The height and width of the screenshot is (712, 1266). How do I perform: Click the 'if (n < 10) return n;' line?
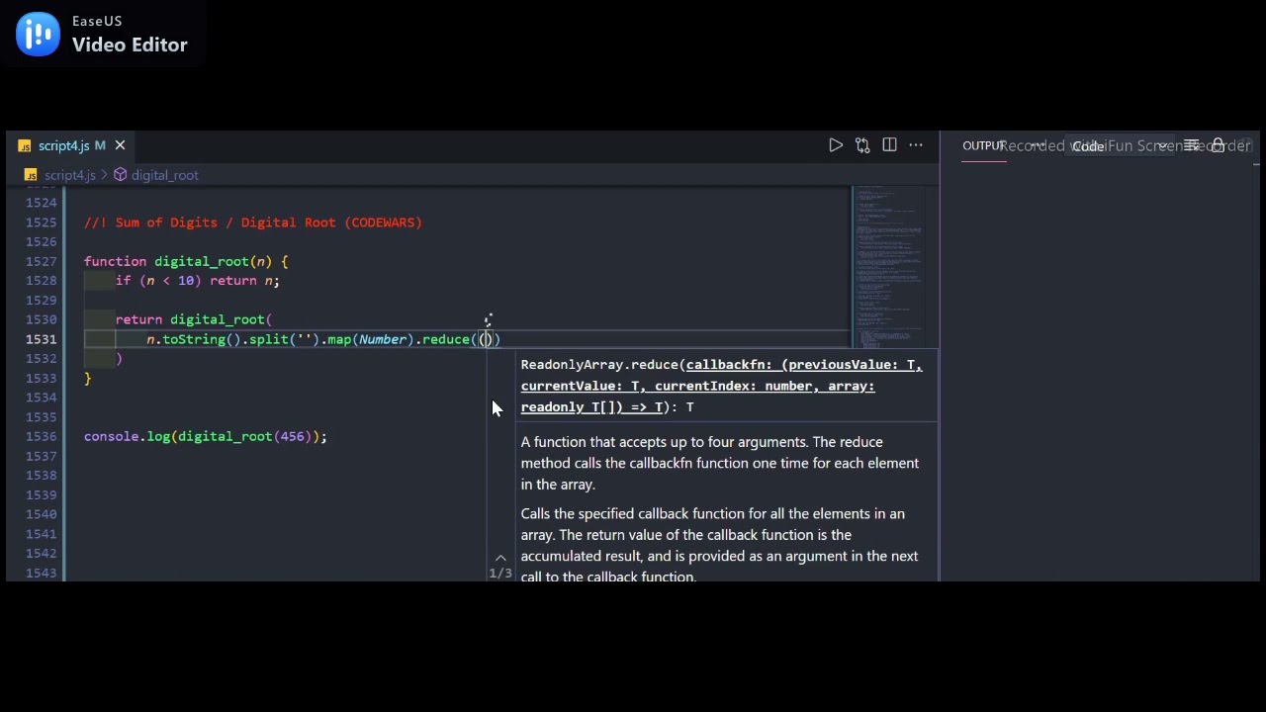[198, 281]
